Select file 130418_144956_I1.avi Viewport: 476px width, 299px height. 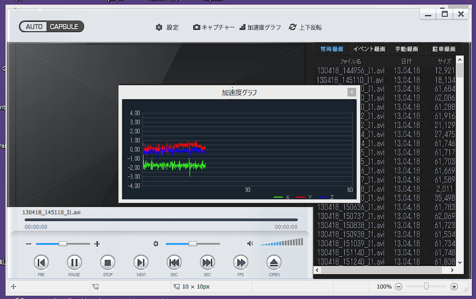350,70
